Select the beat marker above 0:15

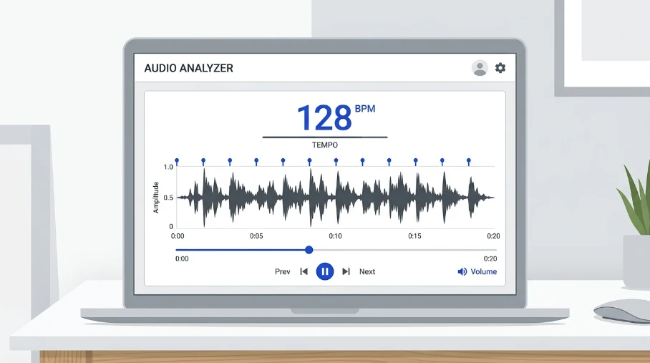pos(416,162)
